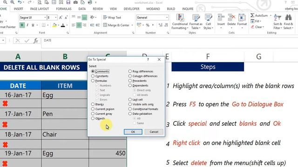Increase font size with large A
Image resolution: width=298 pixels, height=167 pixels.
pos(61,18)
